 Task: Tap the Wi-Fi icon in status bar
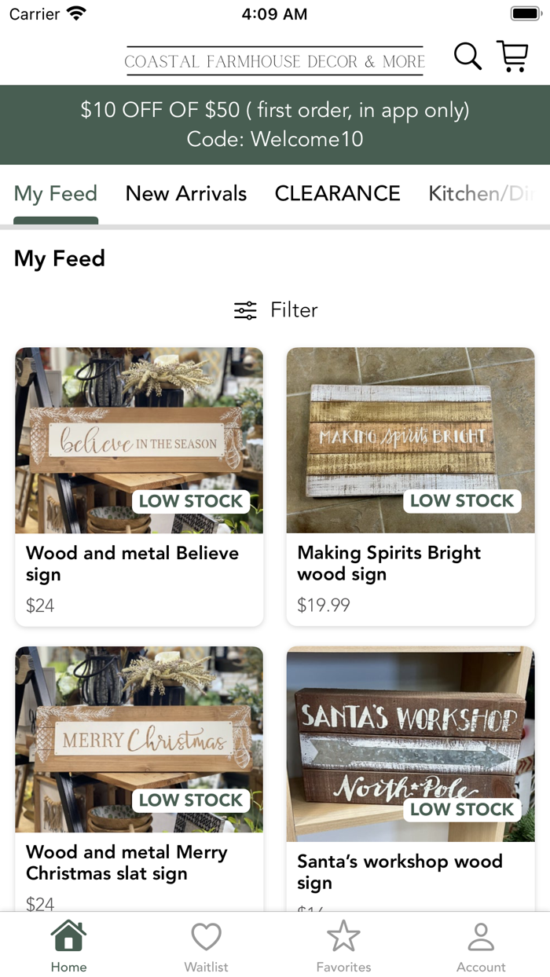[x=75, y=13]
